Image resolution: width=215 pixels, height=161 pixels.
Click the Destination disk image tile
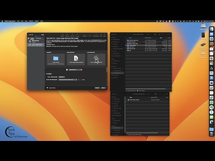(76, 59)
